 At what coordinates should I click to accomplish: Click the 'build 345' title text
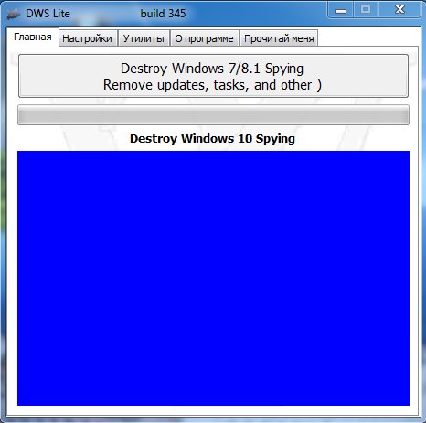163,14
